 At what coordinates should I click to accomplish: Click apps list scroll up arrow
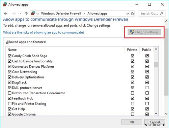[156, 49]
